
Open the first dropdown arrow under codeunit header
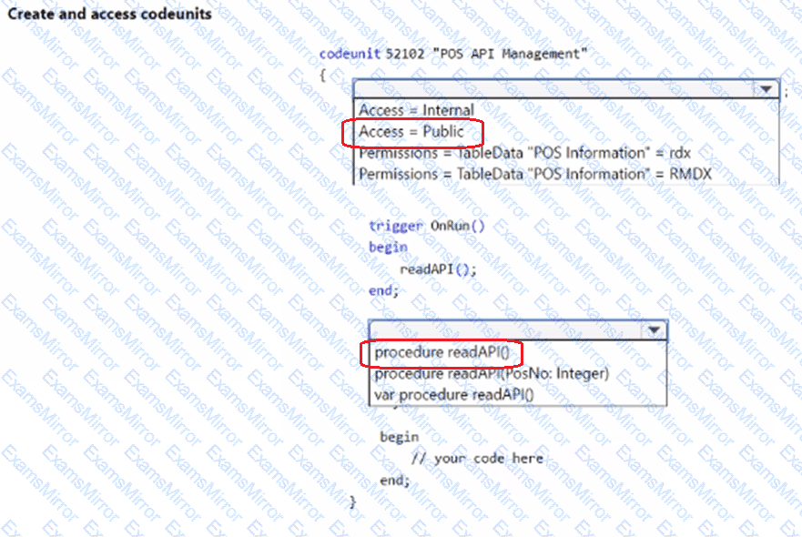point(766,89)
